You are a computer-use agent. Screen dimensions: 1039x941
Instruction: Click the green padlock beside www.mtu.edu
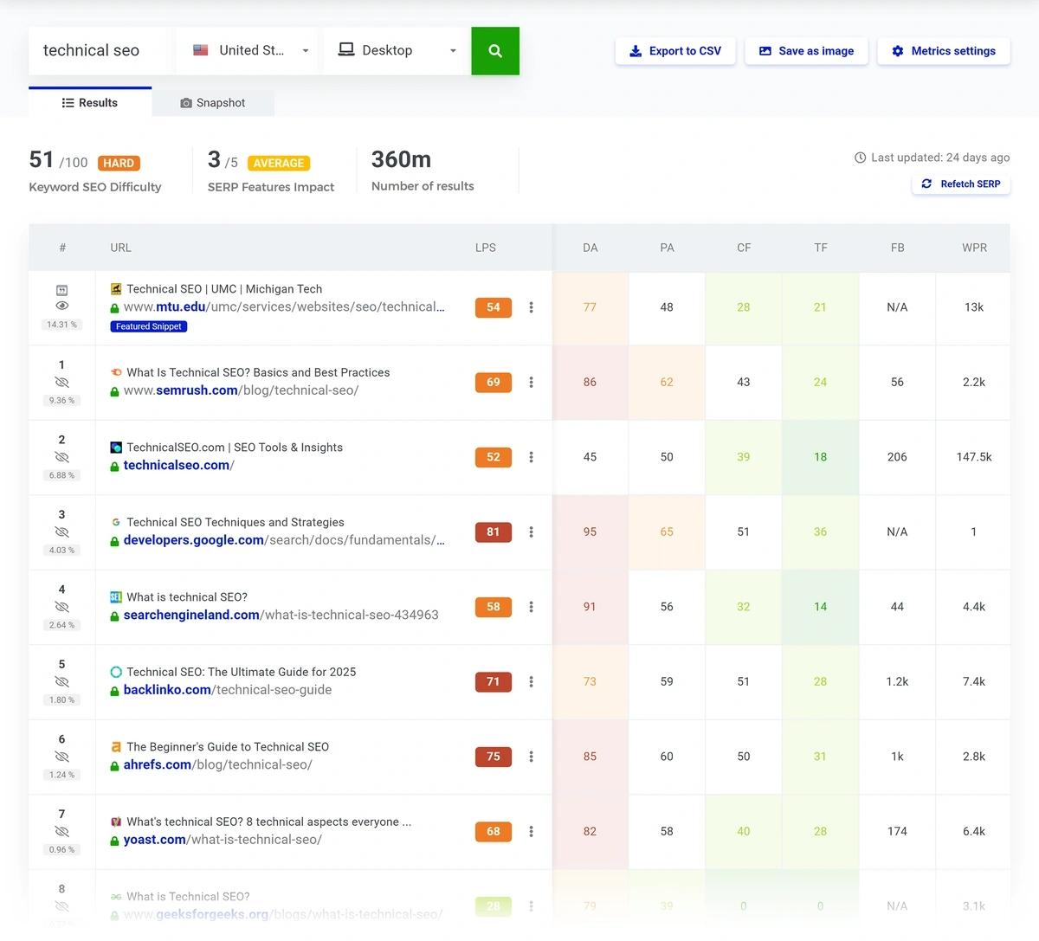click(114, 308)
